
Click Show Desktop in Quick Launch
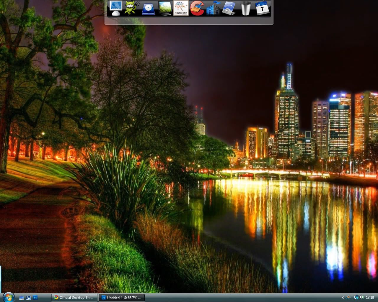coord(22,298)
